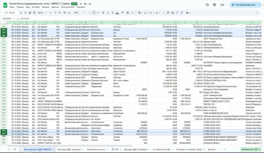Insert a comment from the toolbar
This screenshot has height=153, width=264.
click(168, 13)
